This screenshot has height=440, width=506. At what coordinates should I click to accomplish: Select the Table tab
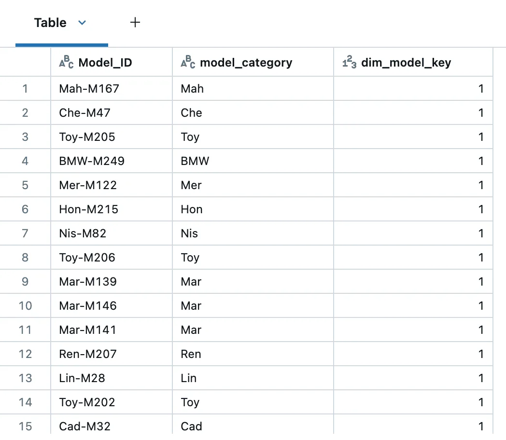point(50,23)
